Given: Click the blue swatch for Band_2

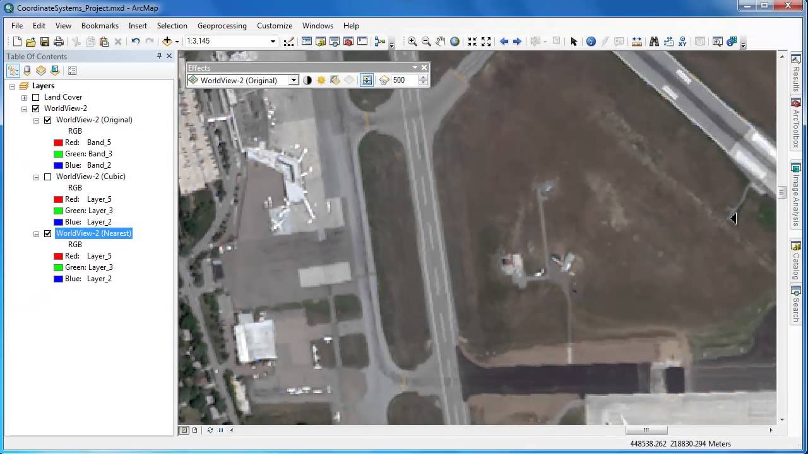Looking at the screenshot, I should pos(58,165).
